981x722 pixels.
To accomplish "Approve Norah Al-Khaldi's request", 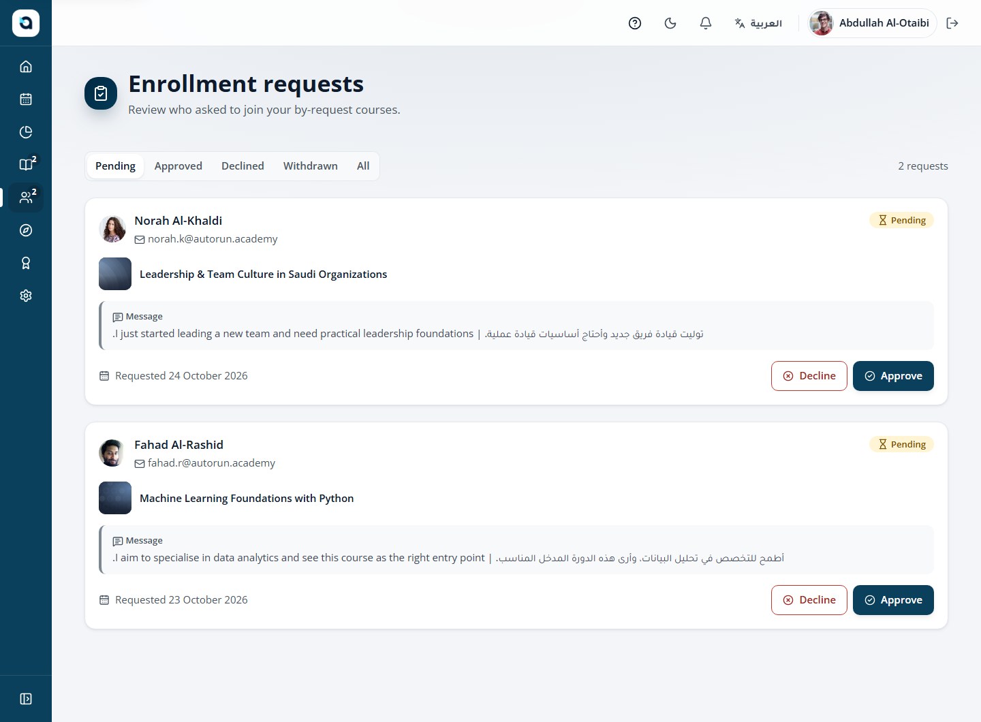I will (893, 376).
